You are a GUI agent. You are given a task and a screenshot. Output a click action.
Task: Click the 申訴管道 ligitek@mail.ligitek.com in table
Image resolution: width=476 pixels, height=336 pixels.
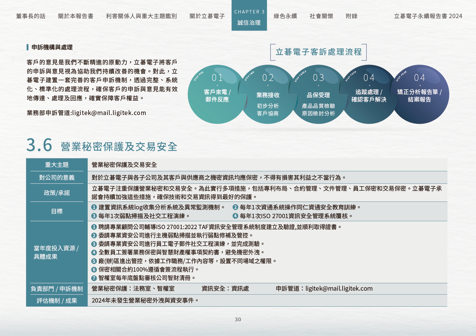(324, 289)
